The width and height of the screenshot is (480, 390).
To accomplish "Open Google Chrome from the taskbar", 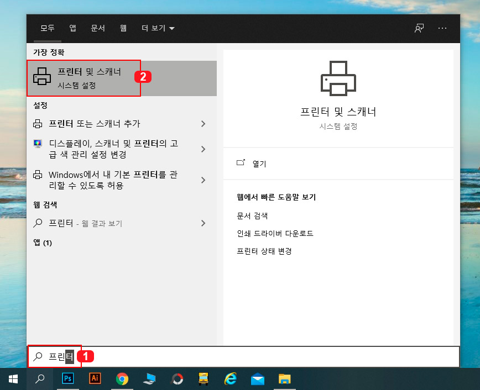I will point(122,380).
